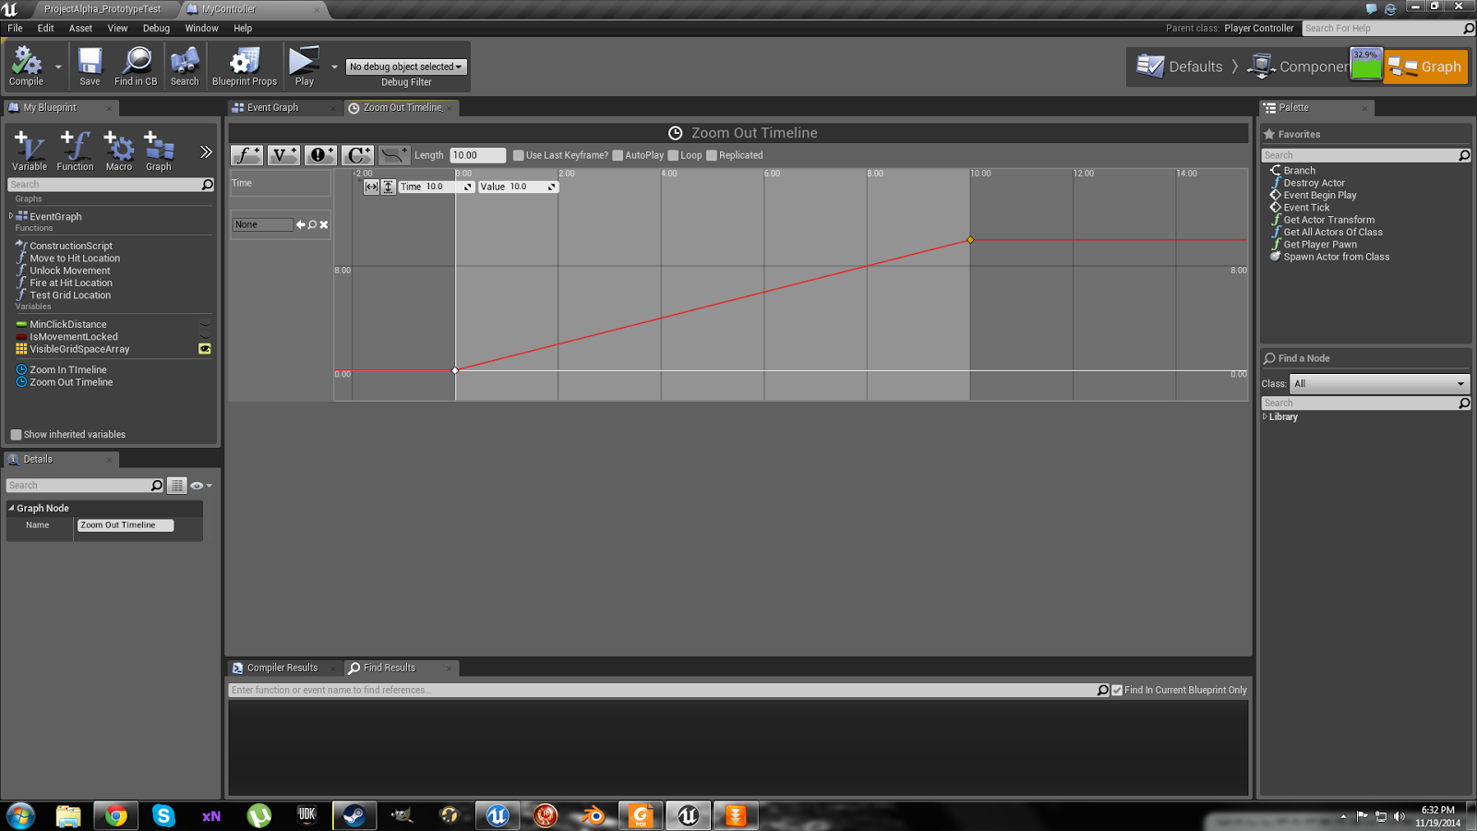
Task: Add a vector track to the timeline
Action: click(x=283, y=155)
